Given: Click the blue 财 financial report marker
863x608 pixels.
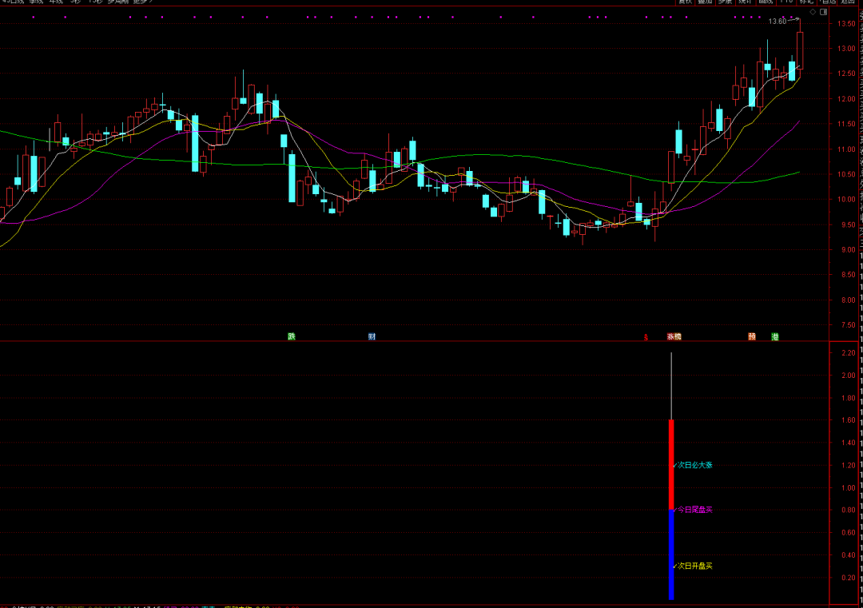Looking at the screenshot, I should [x=372, y=336].
